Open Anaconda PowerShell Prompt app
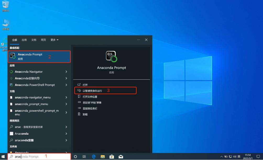Image resolution: width=263 pixels, height=160 pixels. pos(32,85)
